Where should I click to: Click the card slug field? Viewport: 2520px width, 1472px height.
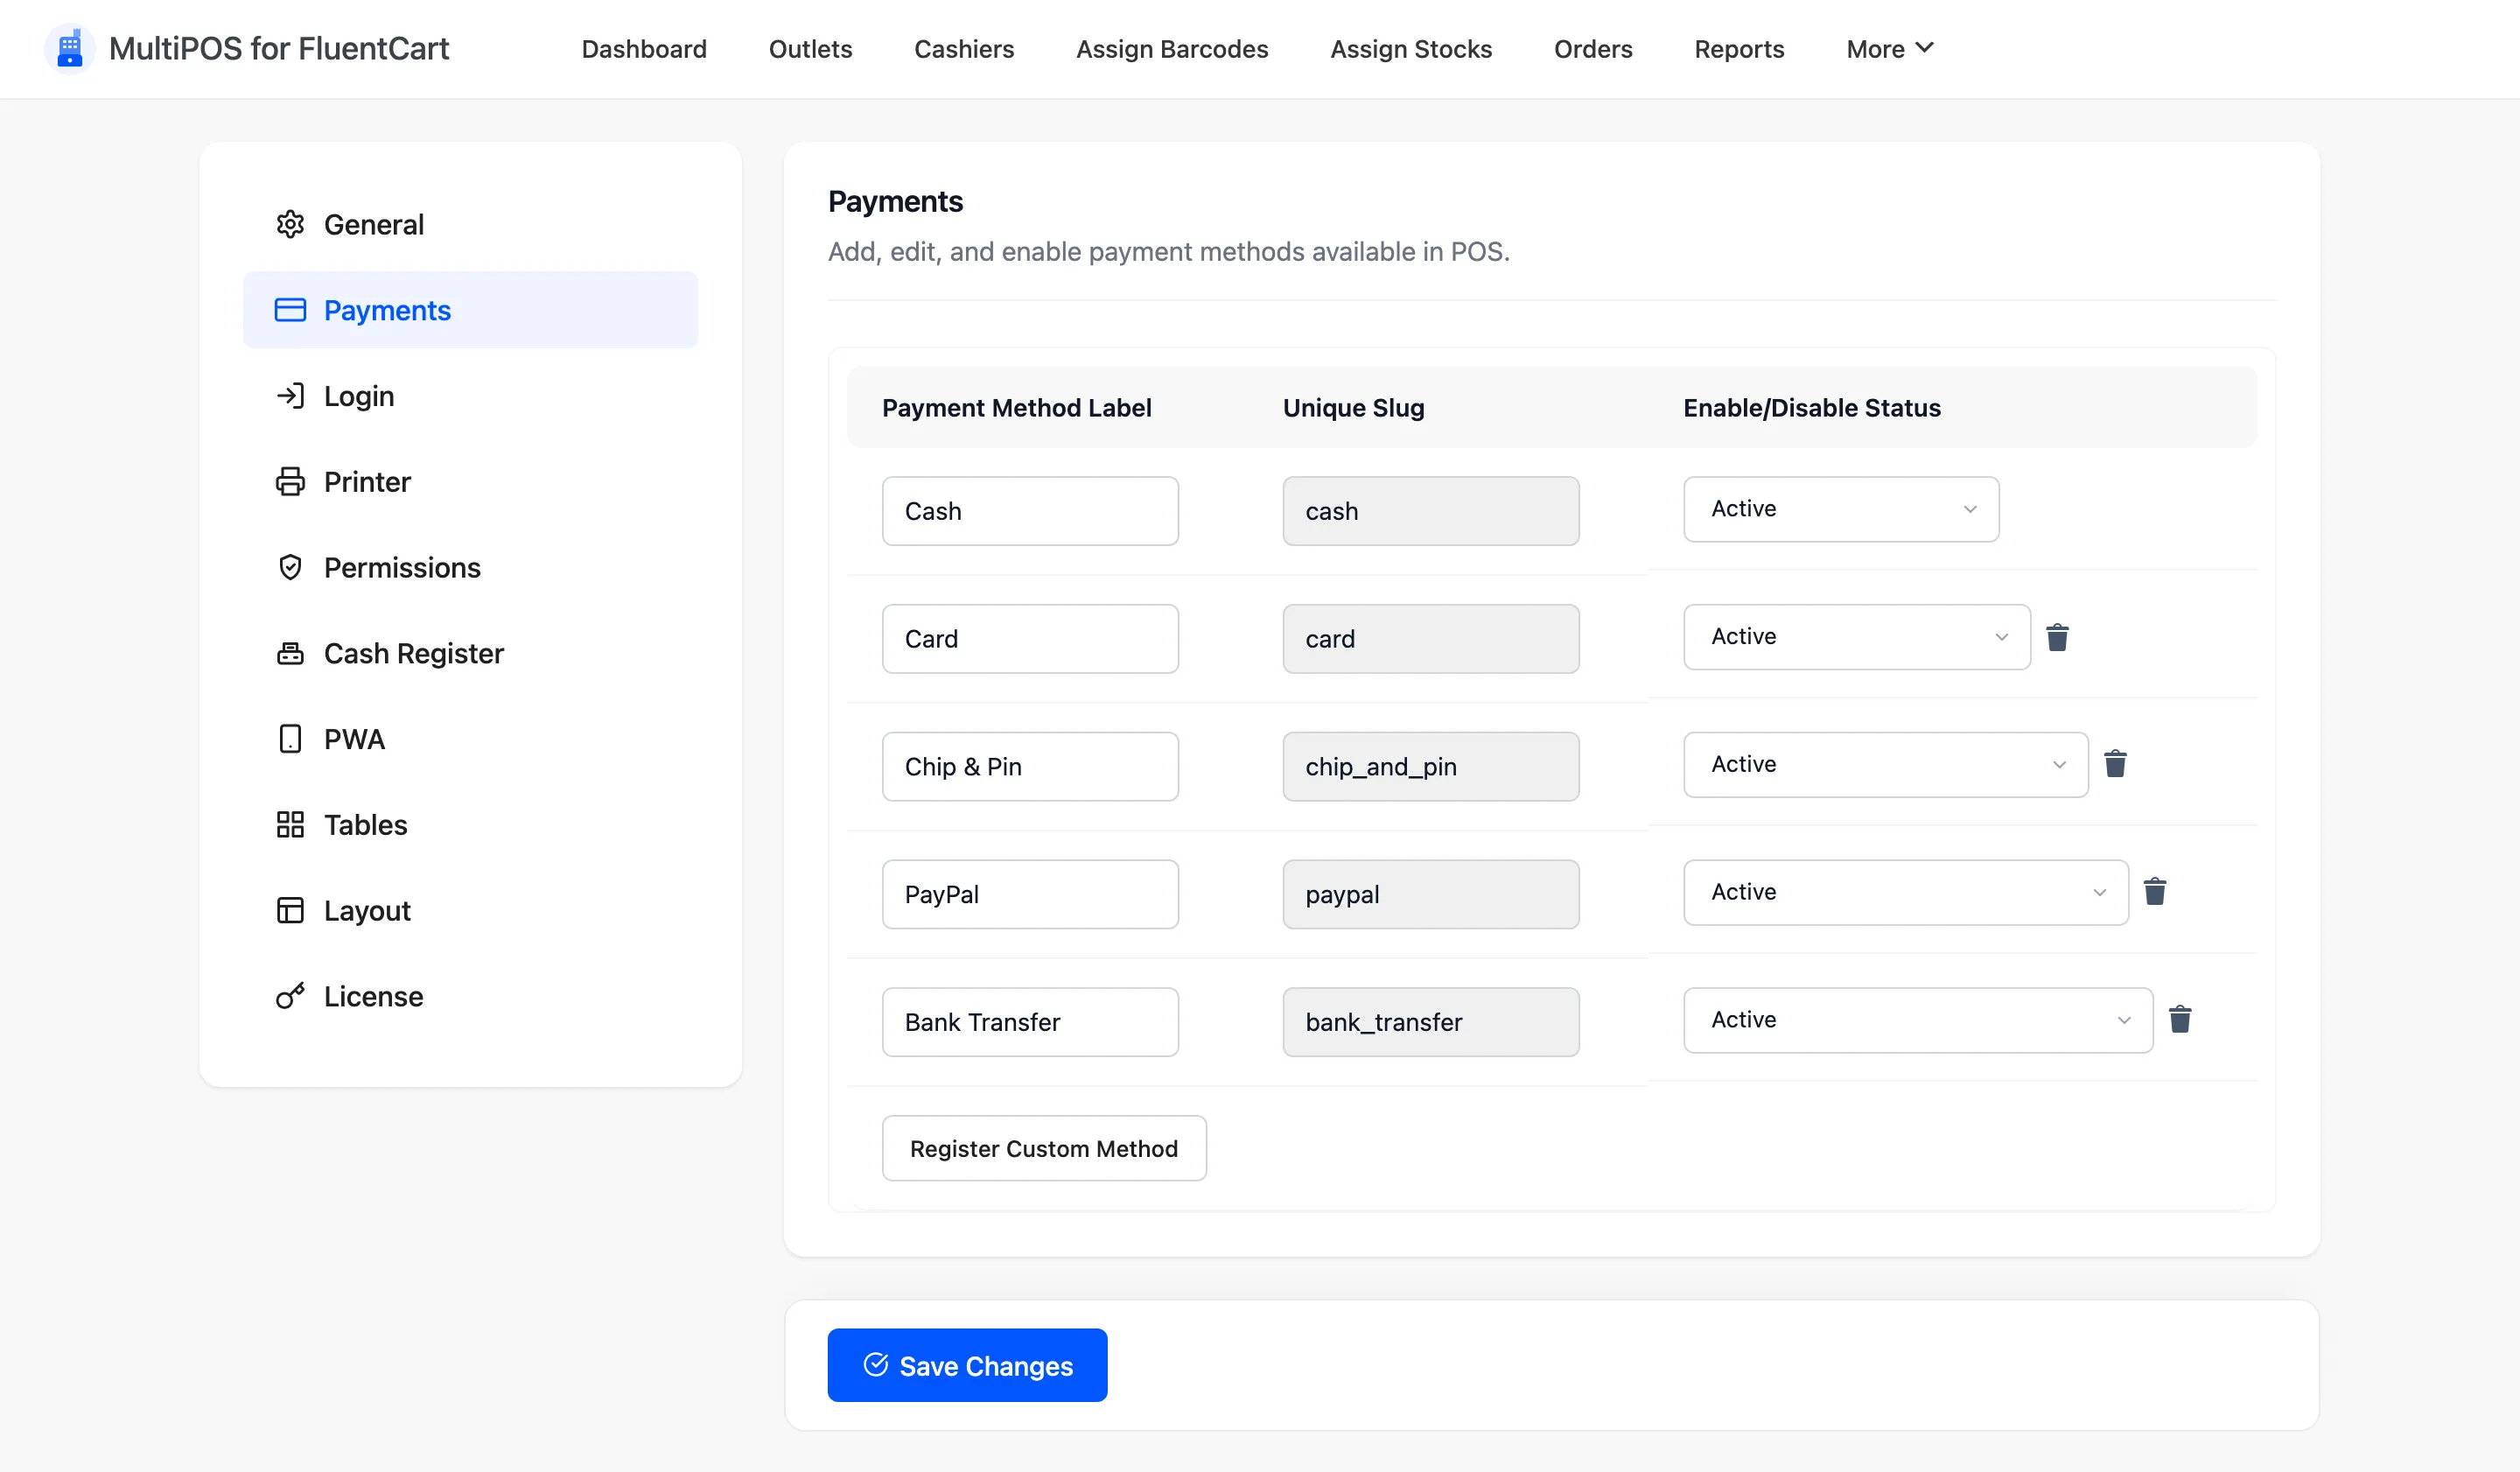(1431, 639)
